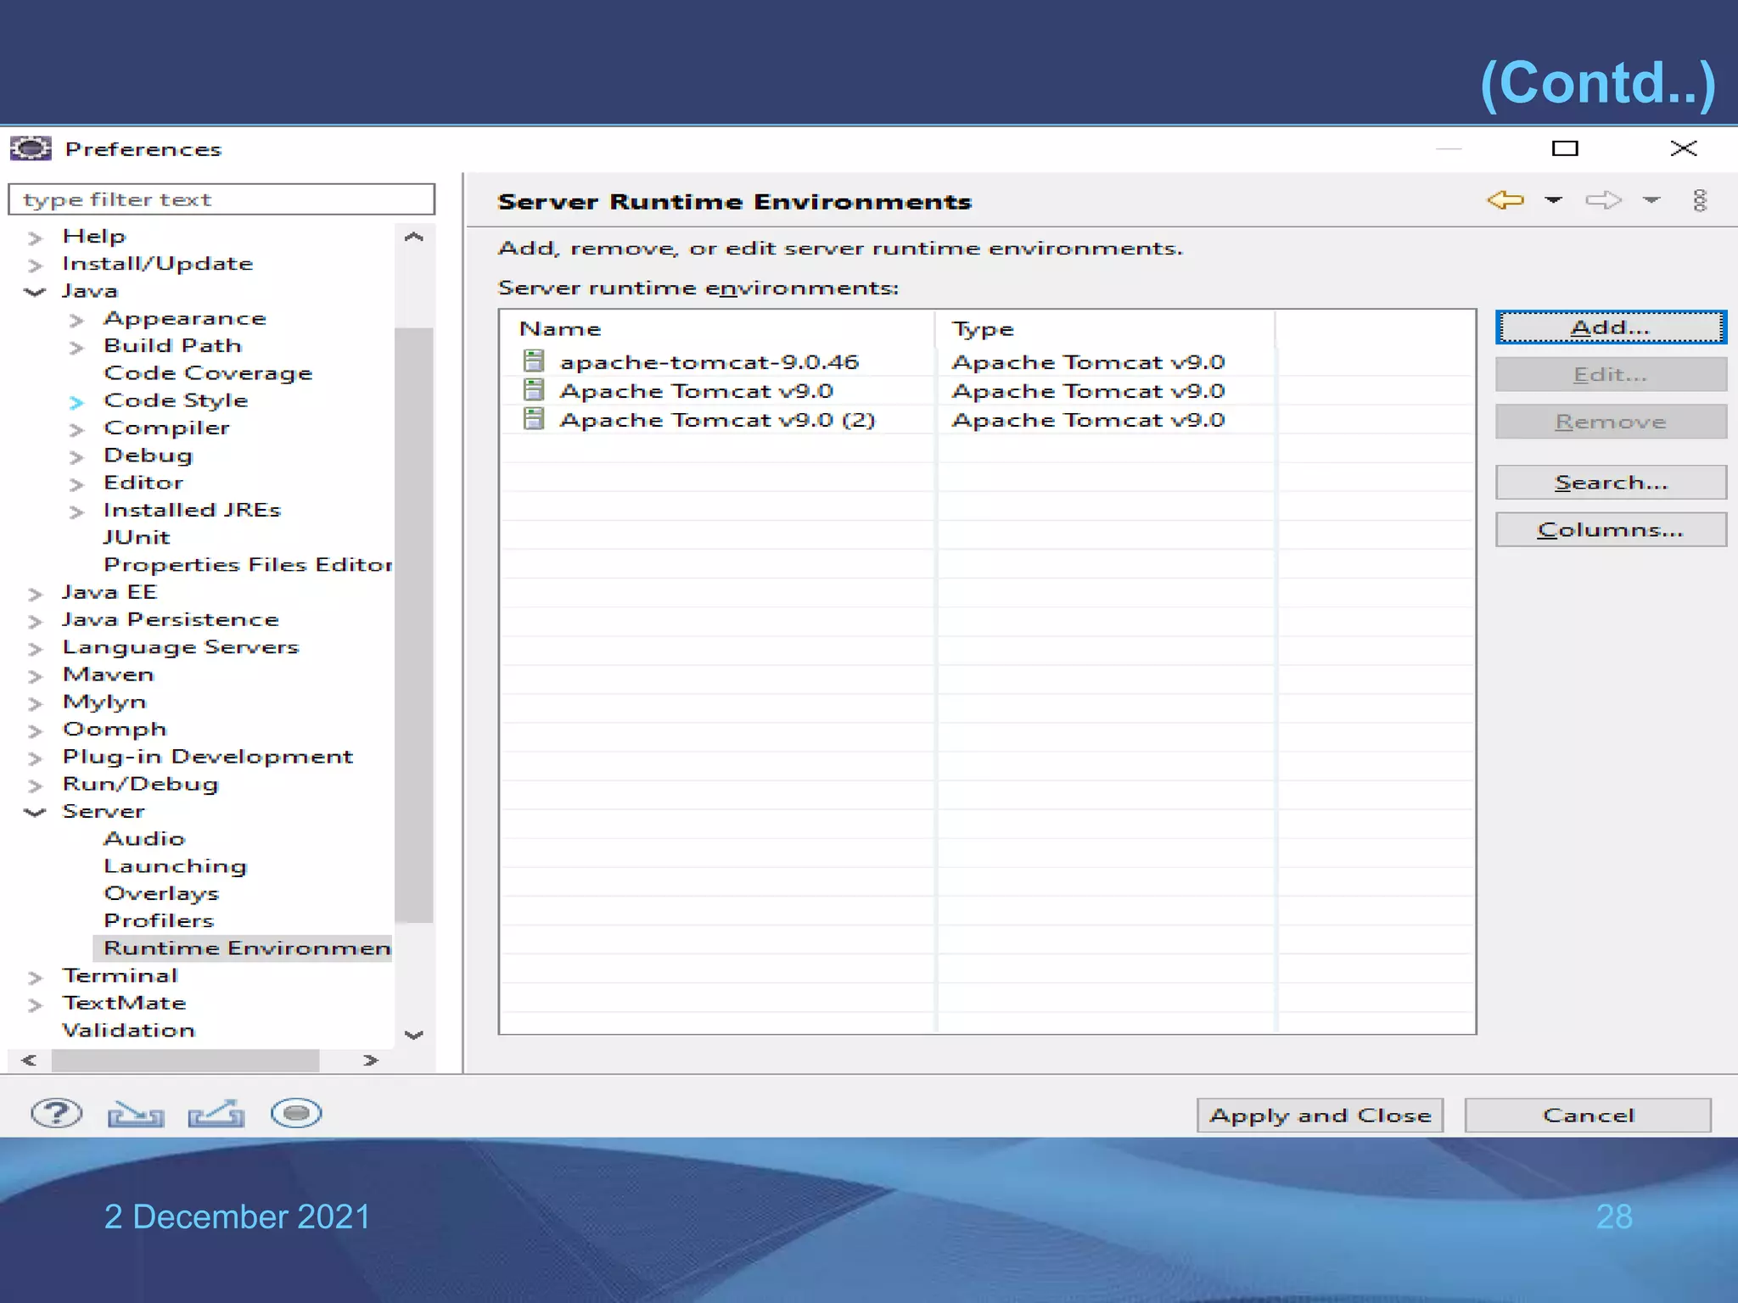The width and height of the screenshot is (1738, 1303).
Task: Click the Search... button
Action: pyautogui.click(x=1610, y=483)
